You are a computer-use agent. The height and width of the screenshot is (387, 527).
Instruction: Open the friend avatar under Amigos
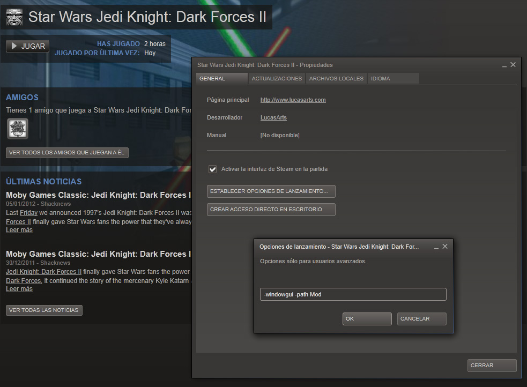click(x=18, y=128)
